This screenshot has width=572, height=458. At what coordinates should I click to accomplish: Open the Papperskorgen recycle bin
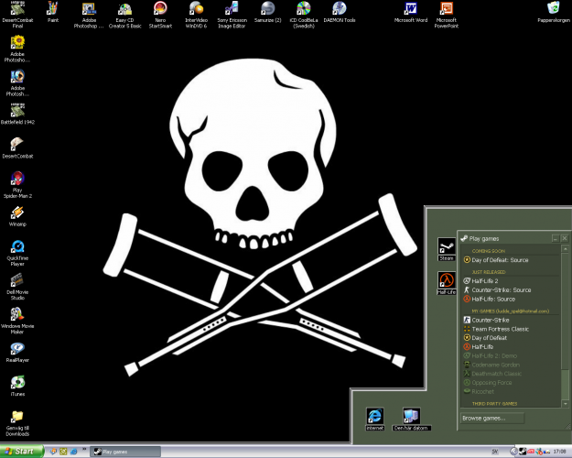pyautogui.click(x=553, y=9)
